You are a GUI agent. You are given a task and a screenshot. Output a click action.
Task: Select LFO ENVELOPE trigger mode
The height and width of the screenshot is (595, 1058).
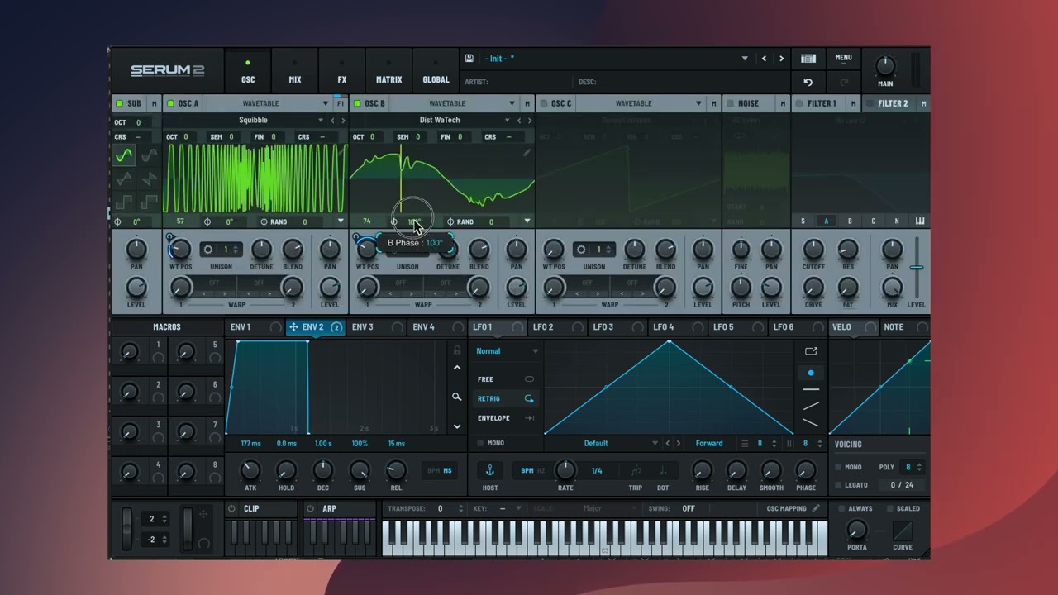505,418
